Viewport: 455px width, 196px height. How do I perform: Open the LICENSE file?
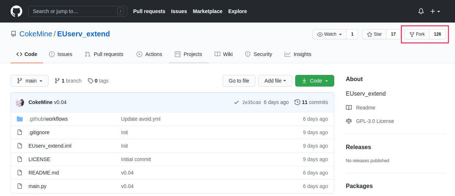39,159
